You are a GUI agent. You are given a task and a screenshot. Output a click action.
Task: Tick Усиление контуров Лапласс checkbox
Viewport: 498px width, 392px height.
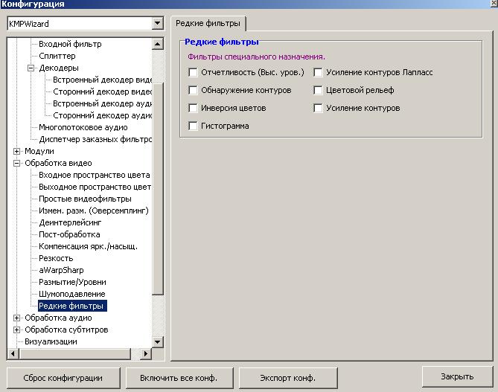(x=319, y=73)
